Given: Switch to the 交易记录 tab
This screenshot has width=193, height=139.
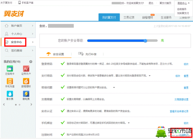Looking at the screenshot, I should pos(130,18).
